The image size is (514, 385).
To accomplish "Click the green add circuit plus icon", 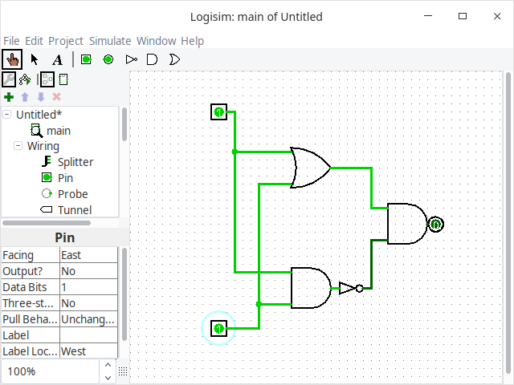I will tap(8, 97).
